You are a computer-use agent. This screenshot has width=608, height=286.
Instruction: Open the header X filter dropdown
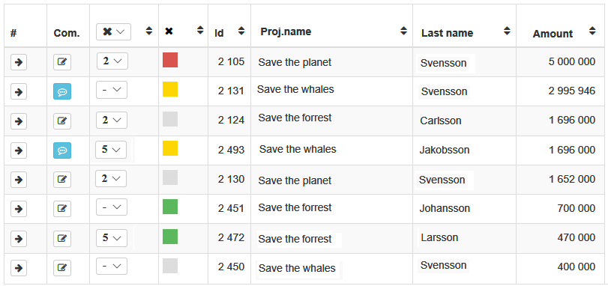113,31
